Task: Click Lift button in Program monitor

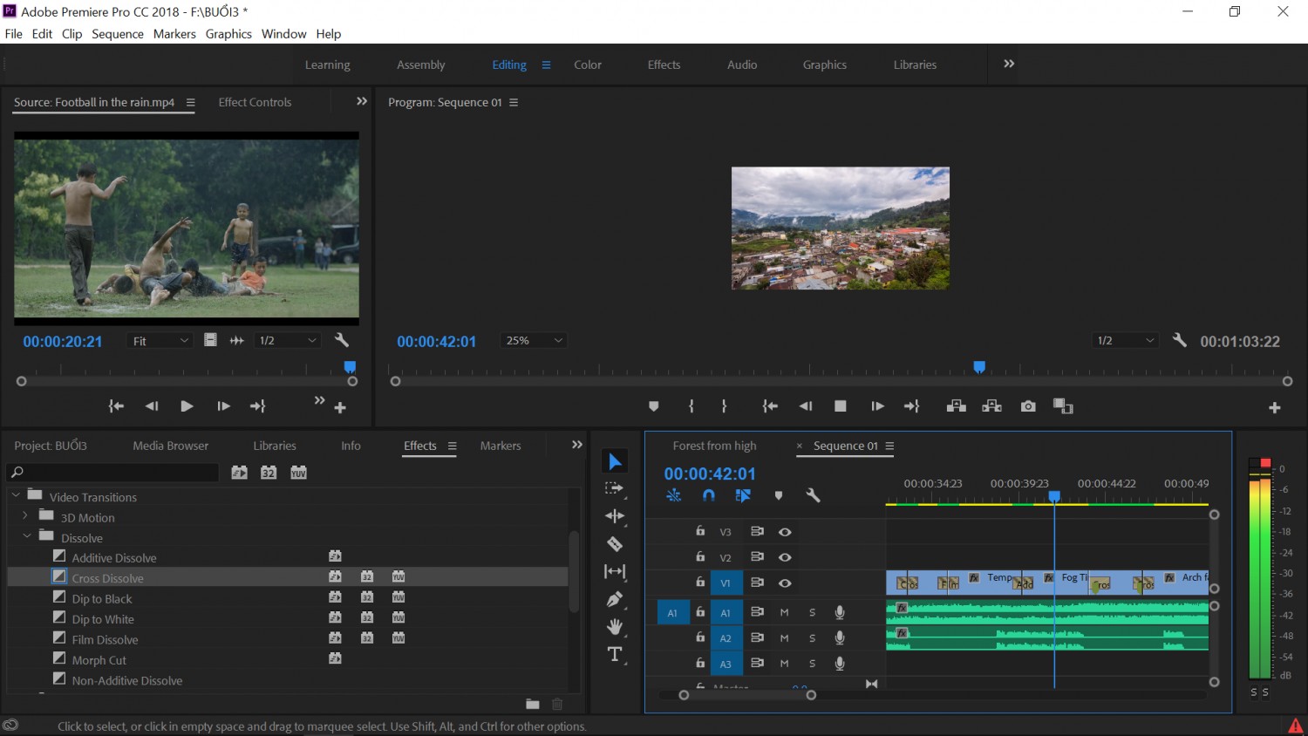Action: pos(956,406)
